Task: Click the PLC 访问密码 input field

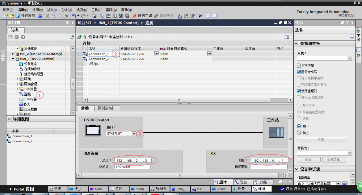Action: click(x=269, y=167)
